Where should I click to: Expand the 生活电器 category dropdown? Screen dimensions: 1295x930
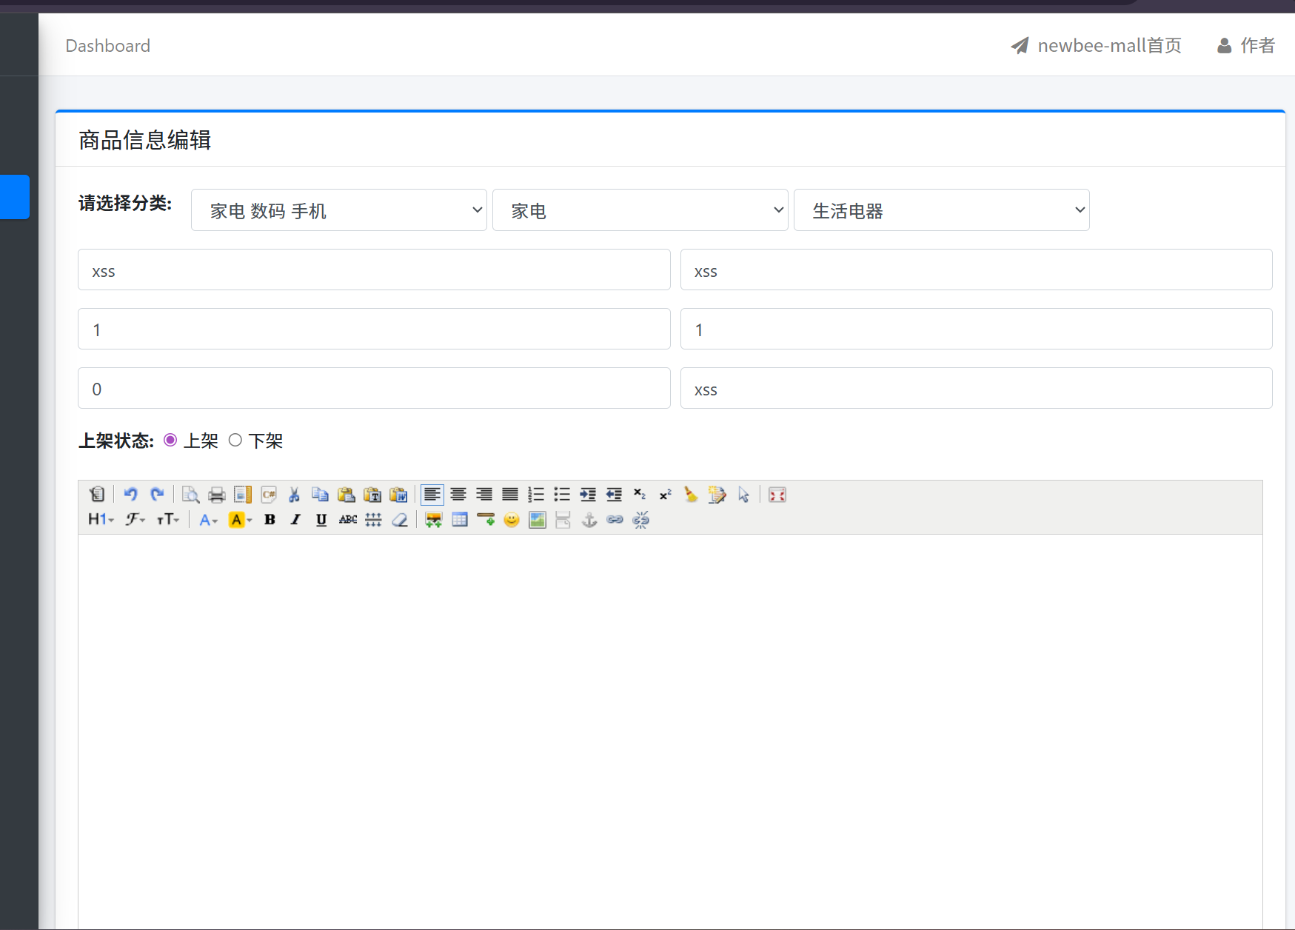point(941,210)
